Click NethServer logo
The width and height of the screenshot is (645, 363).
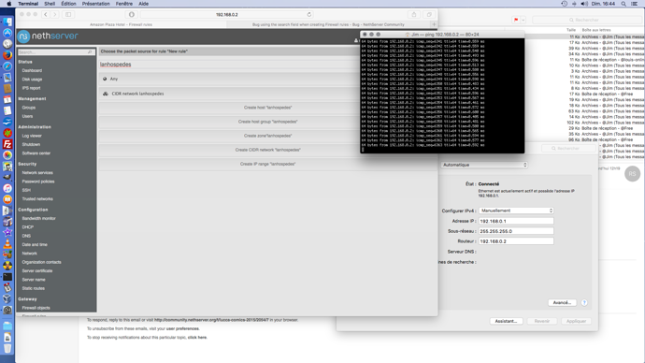tap(48, 36)
